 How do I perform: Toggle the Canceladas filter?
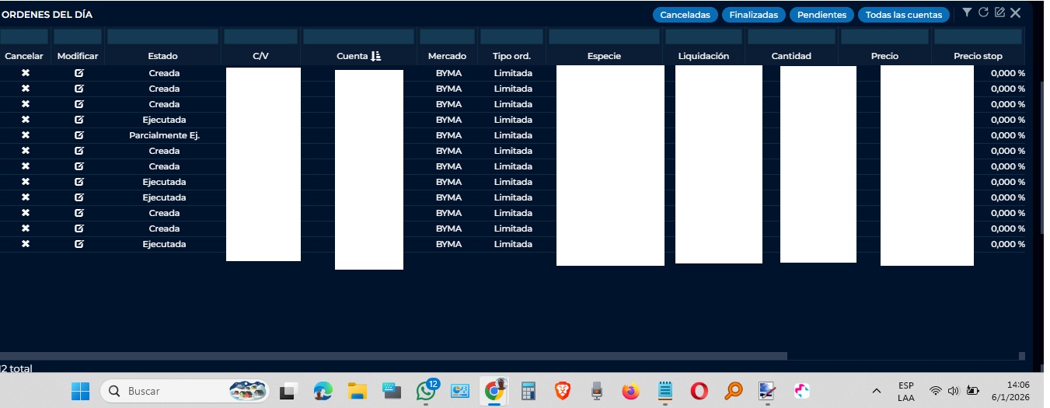click(685, 15)
